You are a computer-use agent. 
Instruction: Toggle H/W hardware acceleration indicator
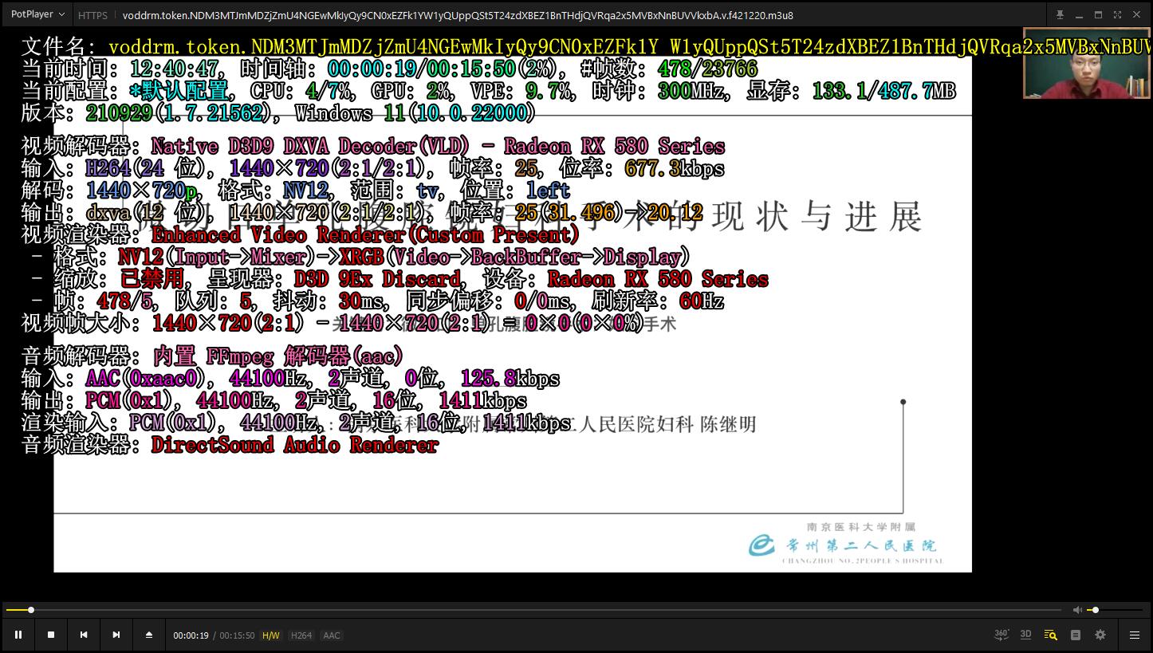(x=271, y=635)
